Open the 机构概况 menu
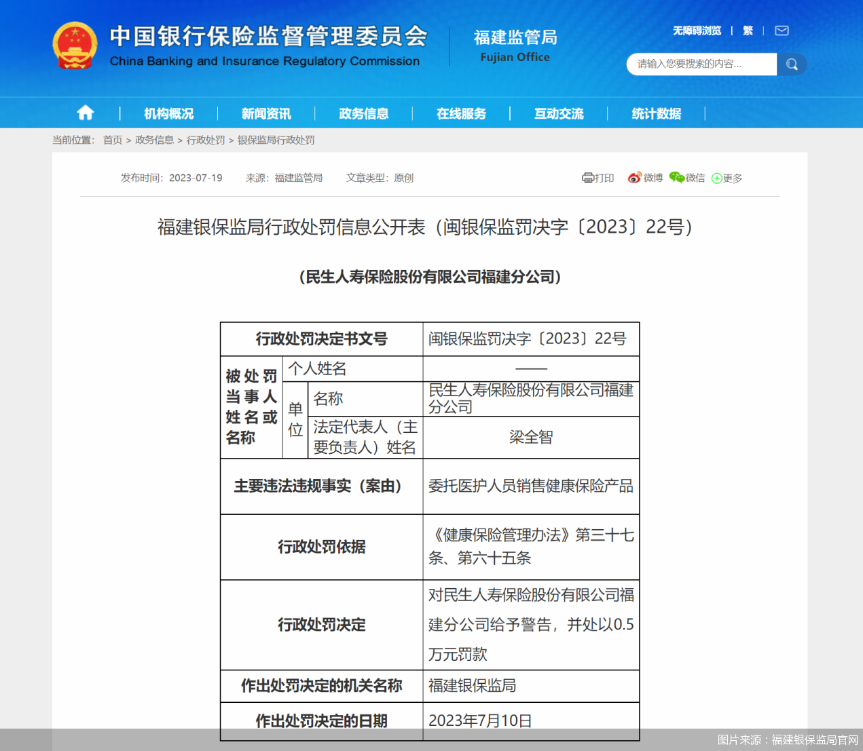 pyautogui.click(x=169, y=113)
